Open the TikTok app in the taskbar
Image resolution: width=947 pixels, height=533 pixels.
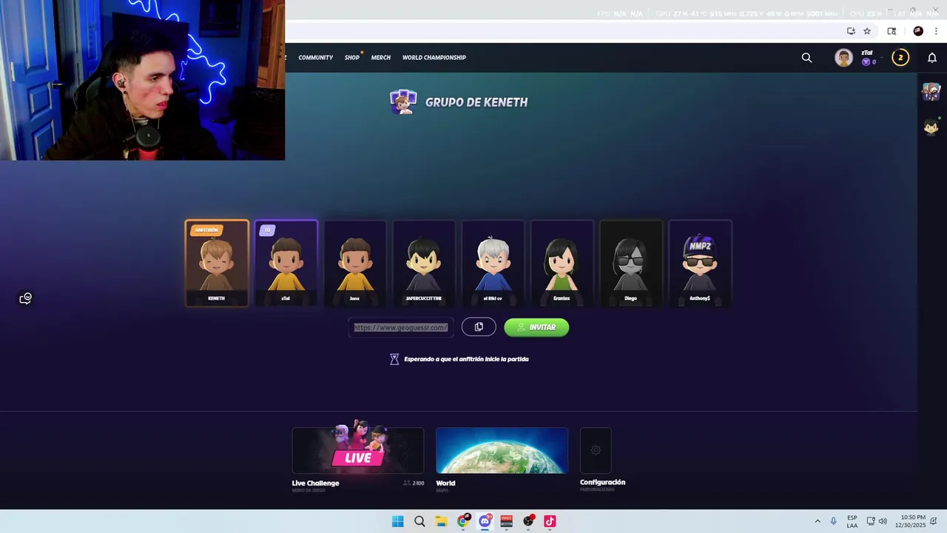tap(550, 521)
